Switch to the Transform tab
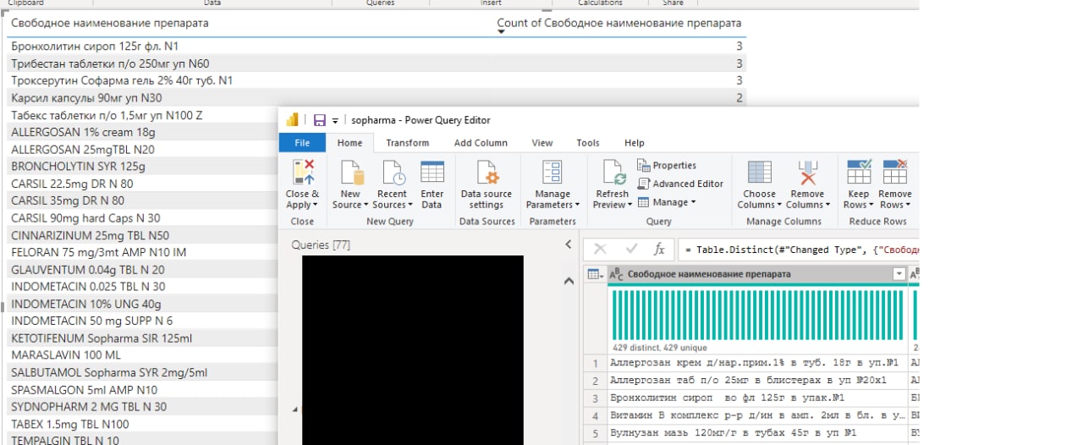1083x445 pixels. (x=408, y=143)
